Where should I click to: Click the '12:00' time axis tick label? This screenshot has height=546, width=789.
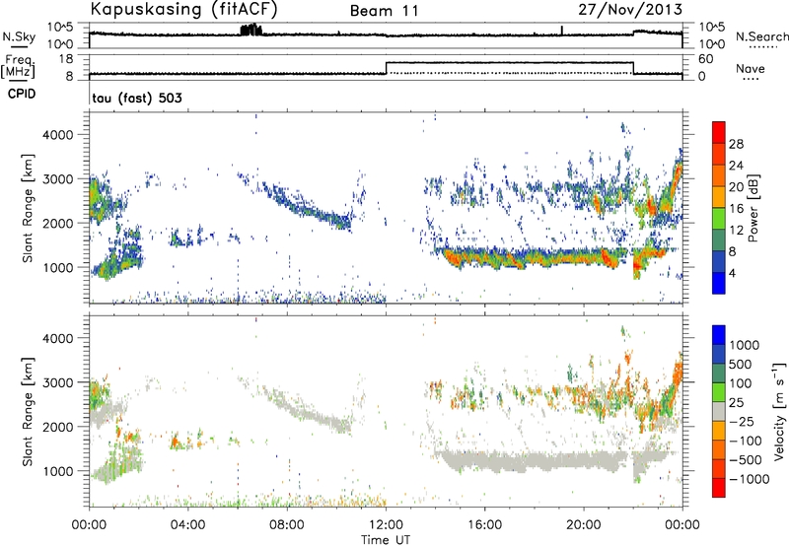pos(386,525)
